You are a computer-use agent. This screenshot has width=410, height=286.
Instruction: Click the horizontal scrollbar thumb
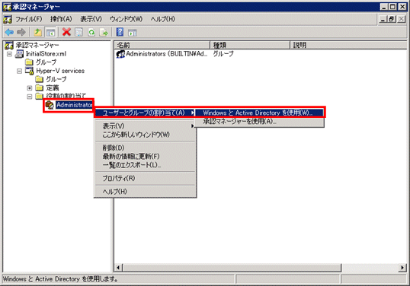pos(232,268)
